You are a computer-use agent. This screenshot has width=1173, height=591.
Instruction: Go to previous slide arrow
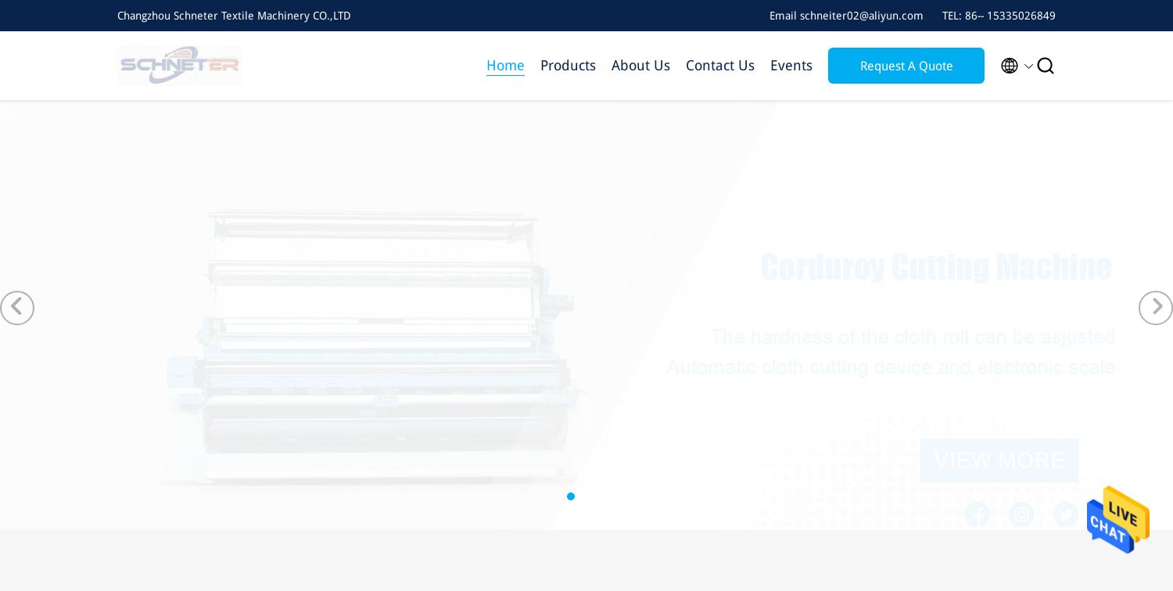tap(17, 308)
